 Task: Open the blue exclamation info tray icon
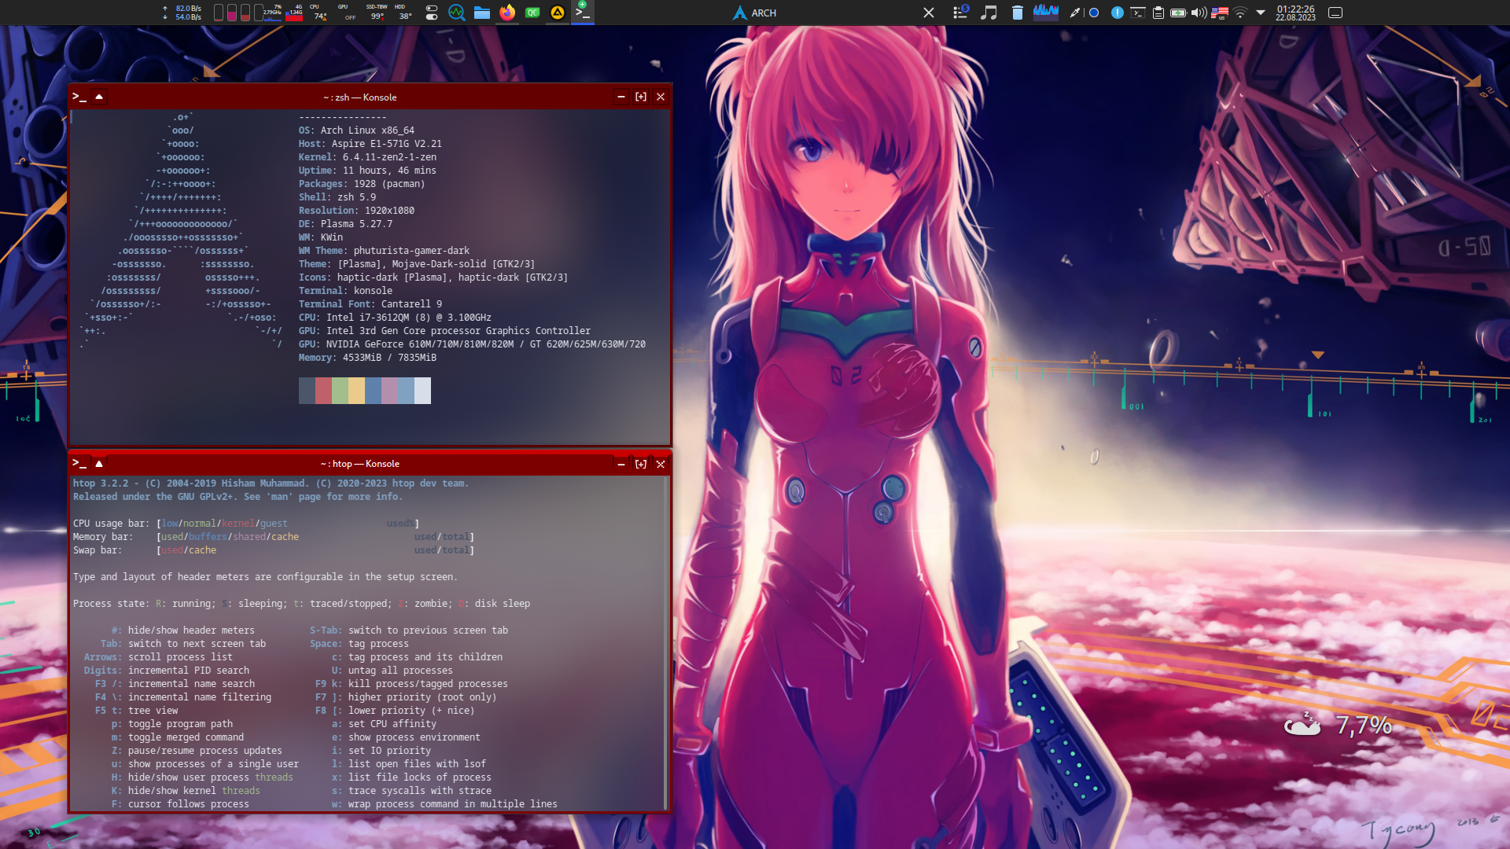point(1117,13)
